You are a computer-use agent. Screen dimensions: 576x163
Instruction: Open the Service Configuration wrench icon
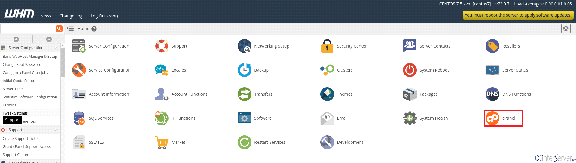79,70
